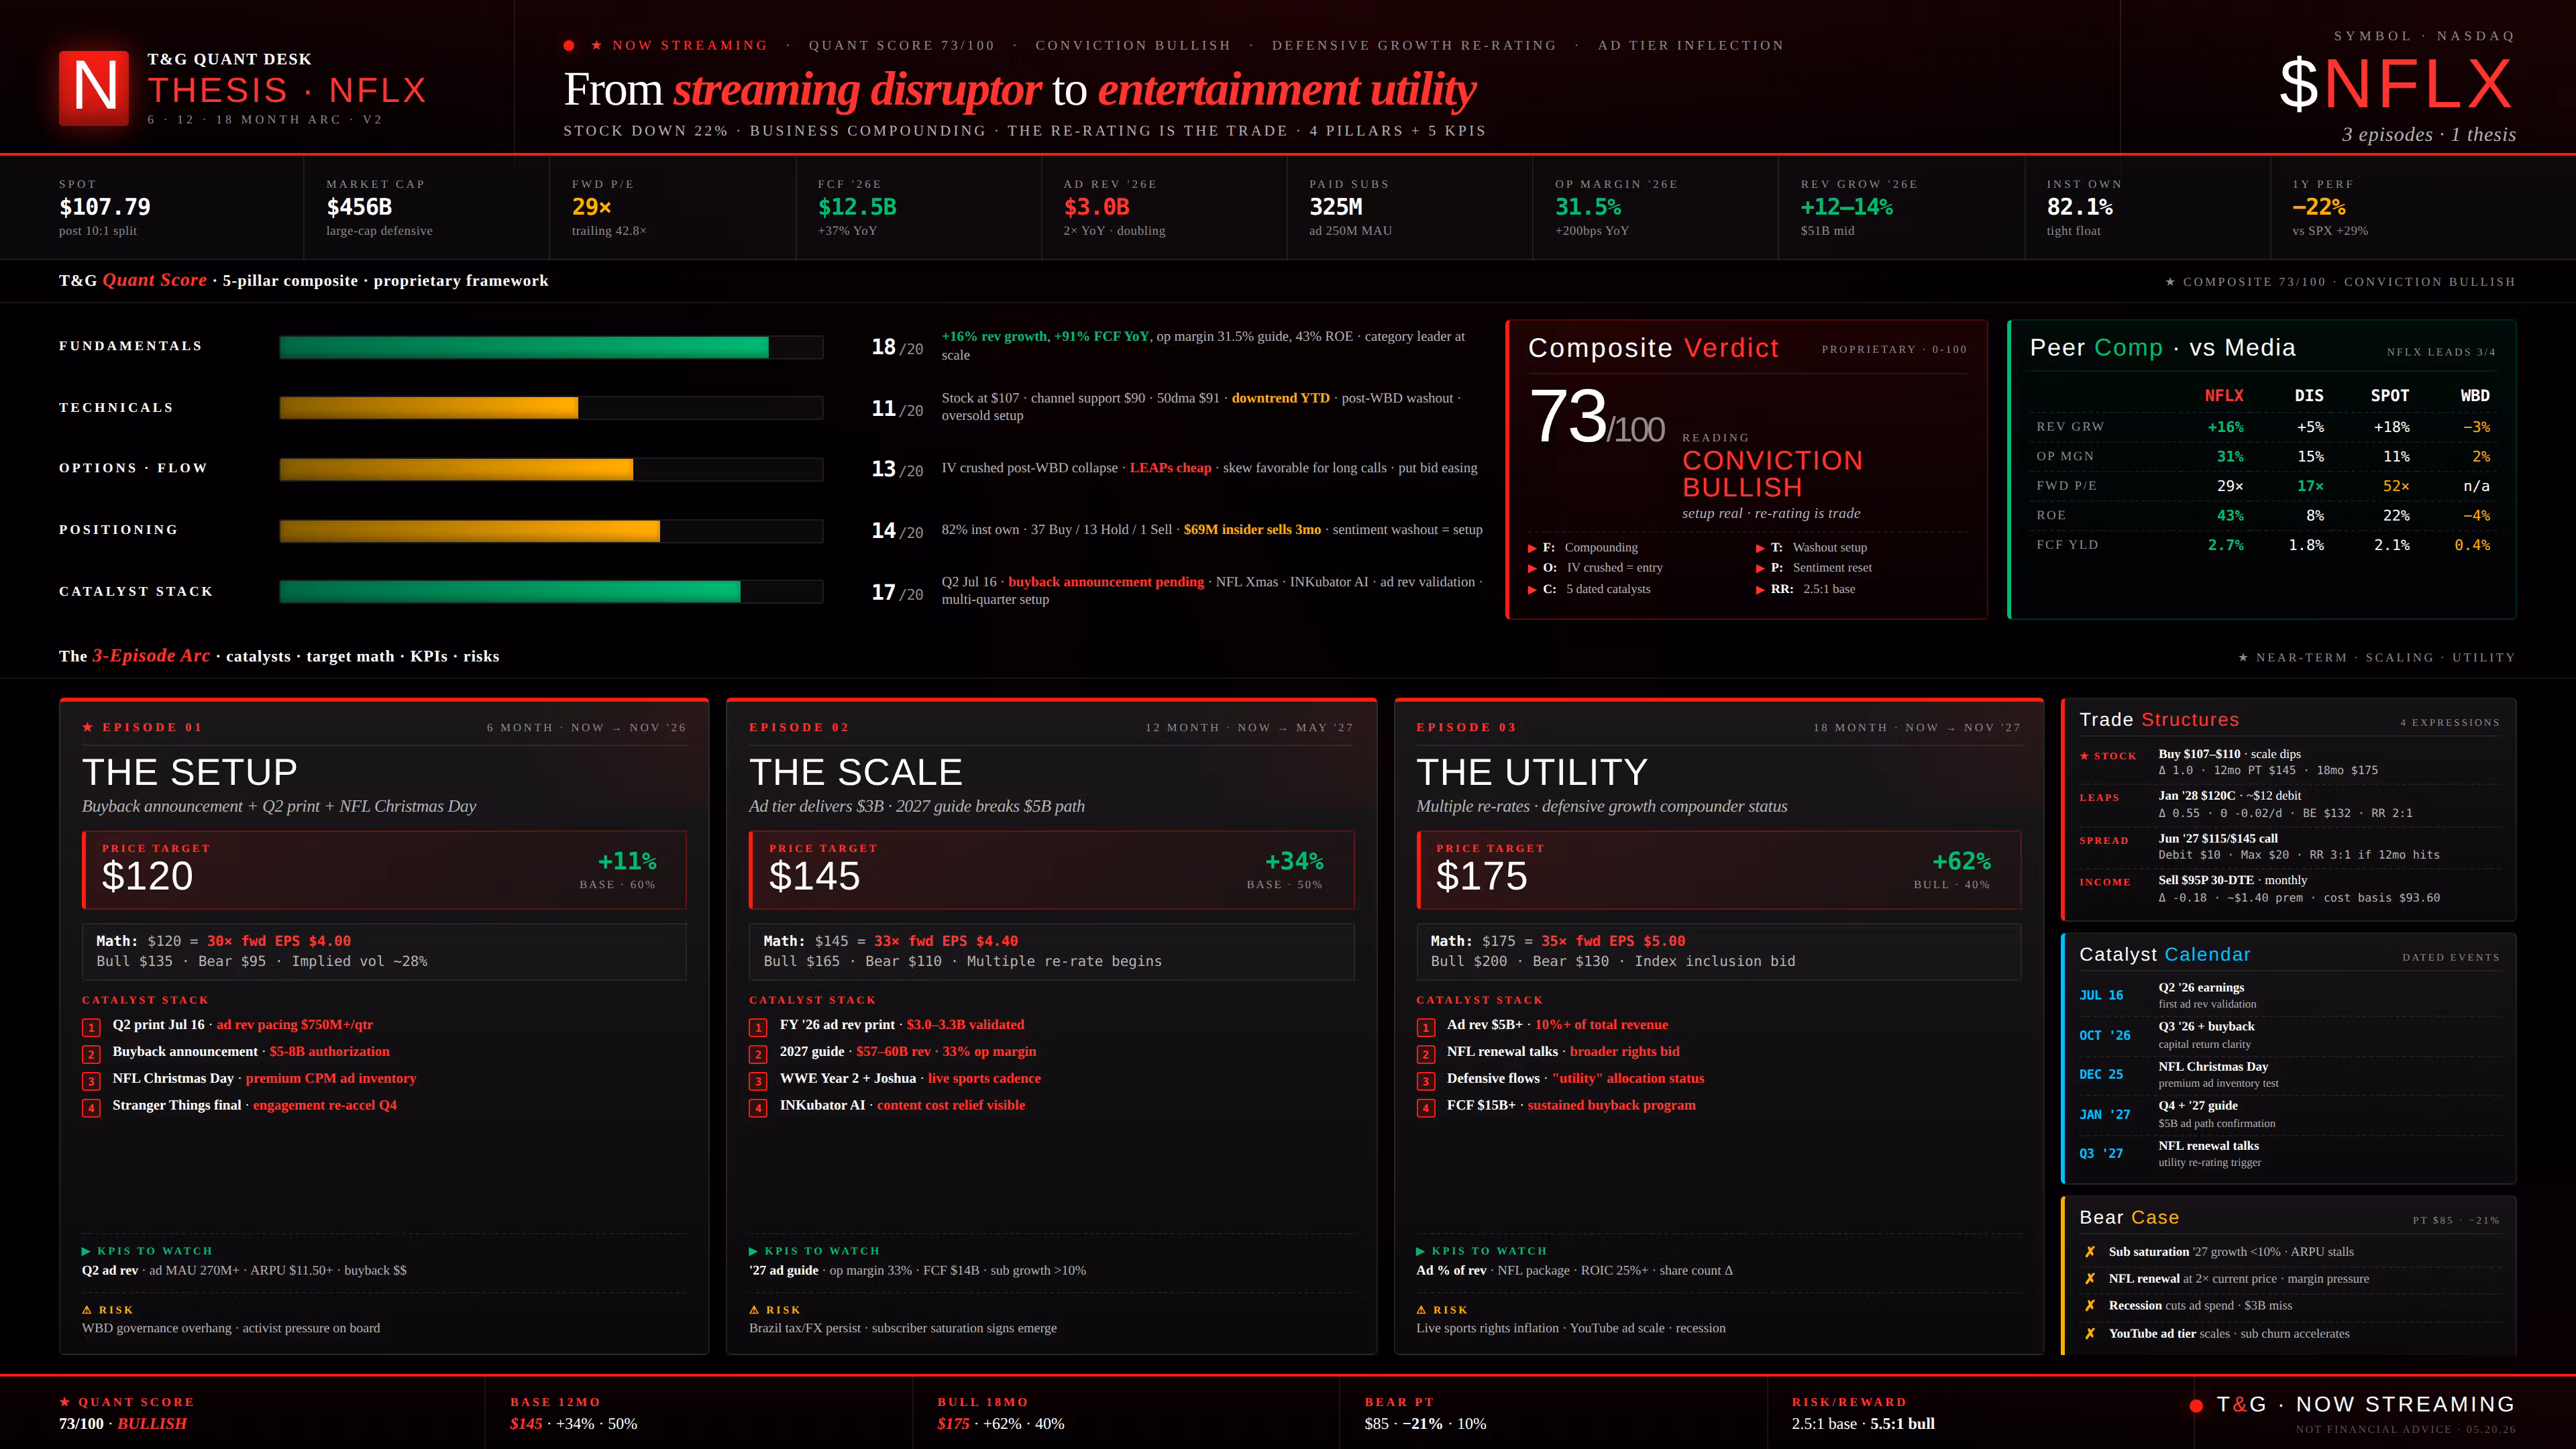Click the FCF '26E value $12.5B
The height and width of the screenshot is (1449, 2576).
(857, 207)
